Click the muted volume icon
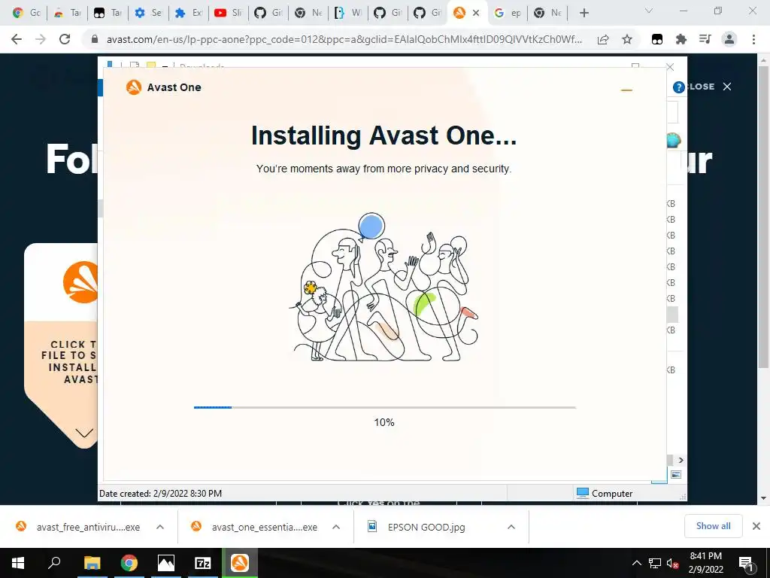 [672, 563]
